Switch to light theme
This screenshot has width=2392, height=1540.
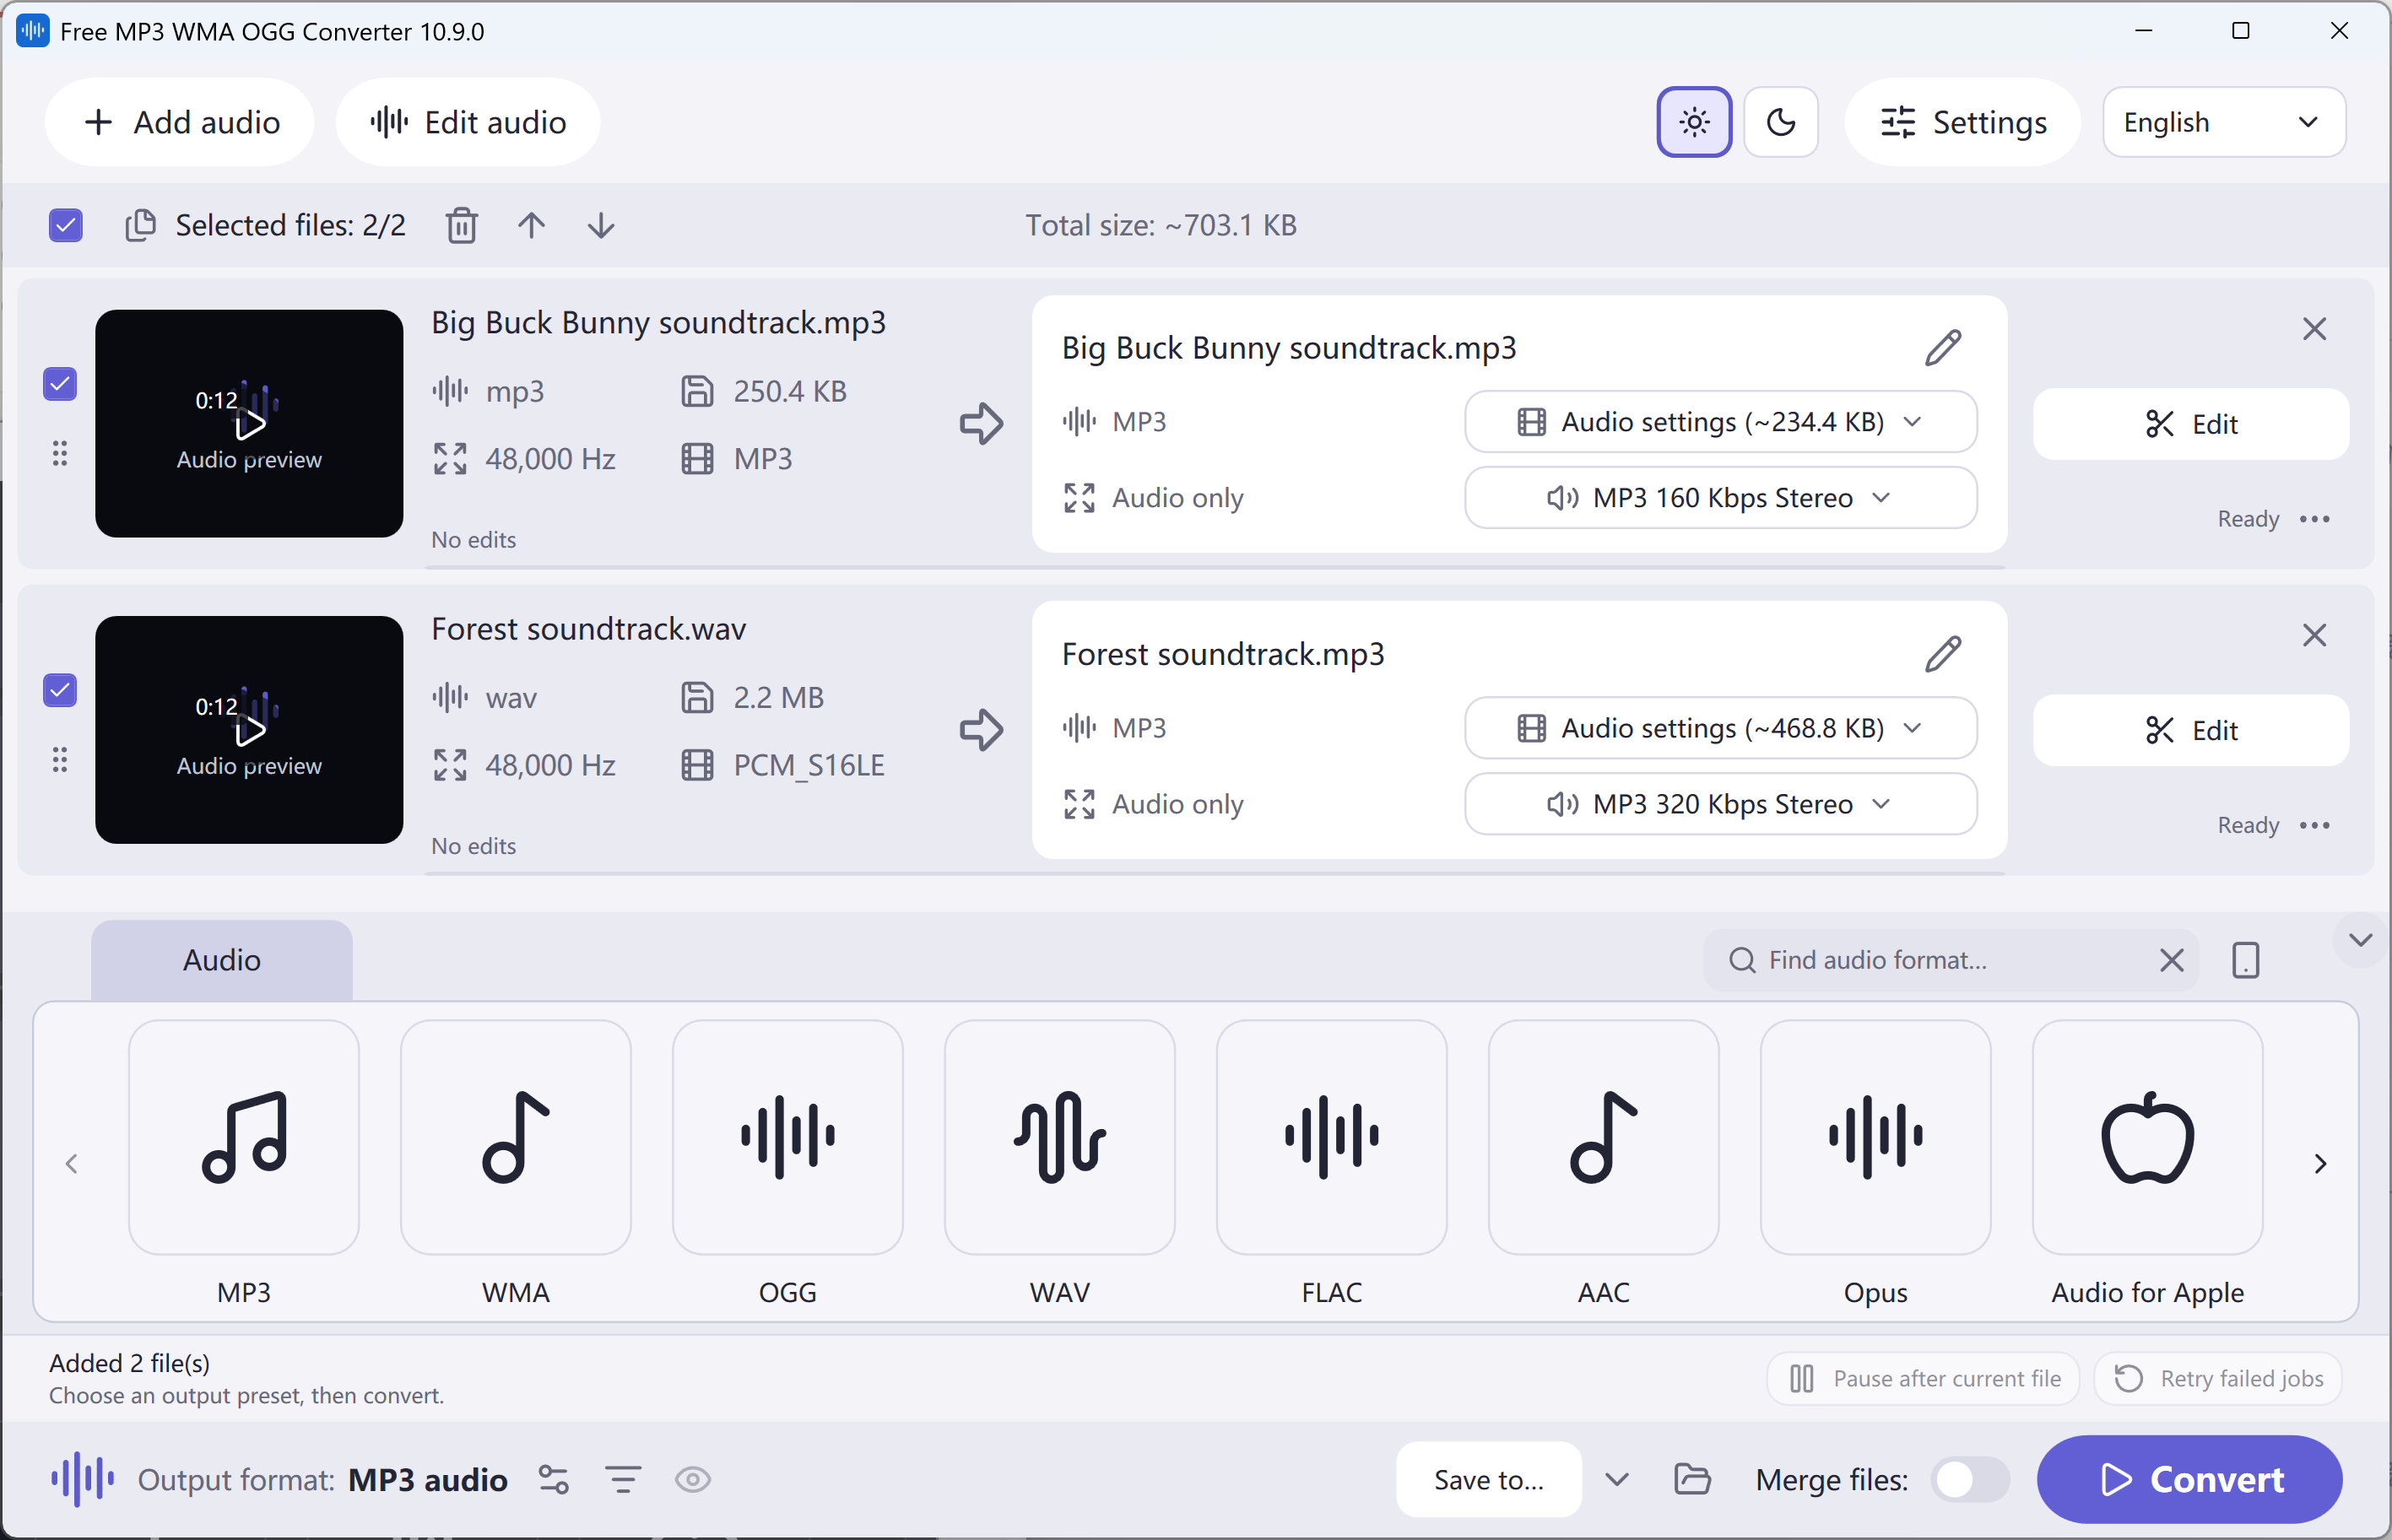1694,122
